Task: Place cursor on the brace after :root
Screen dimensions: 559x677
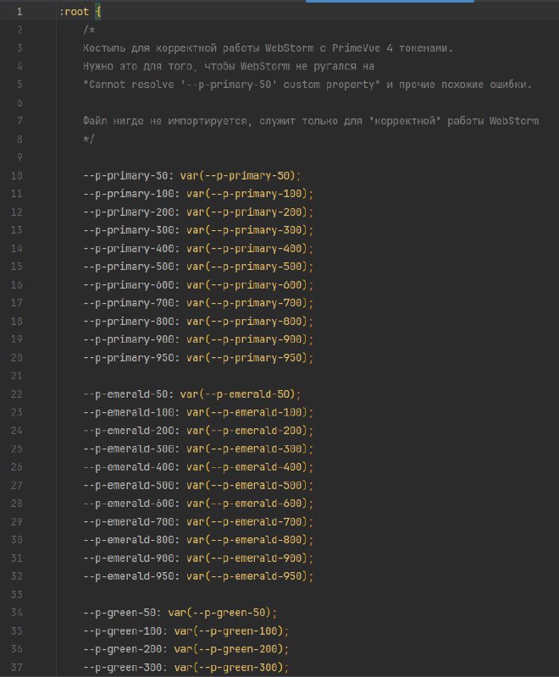Action: (98, 12)
